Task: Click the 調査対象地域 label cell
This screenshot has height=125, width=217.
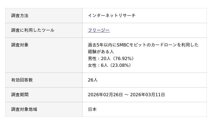Action: tap(24, 109)
